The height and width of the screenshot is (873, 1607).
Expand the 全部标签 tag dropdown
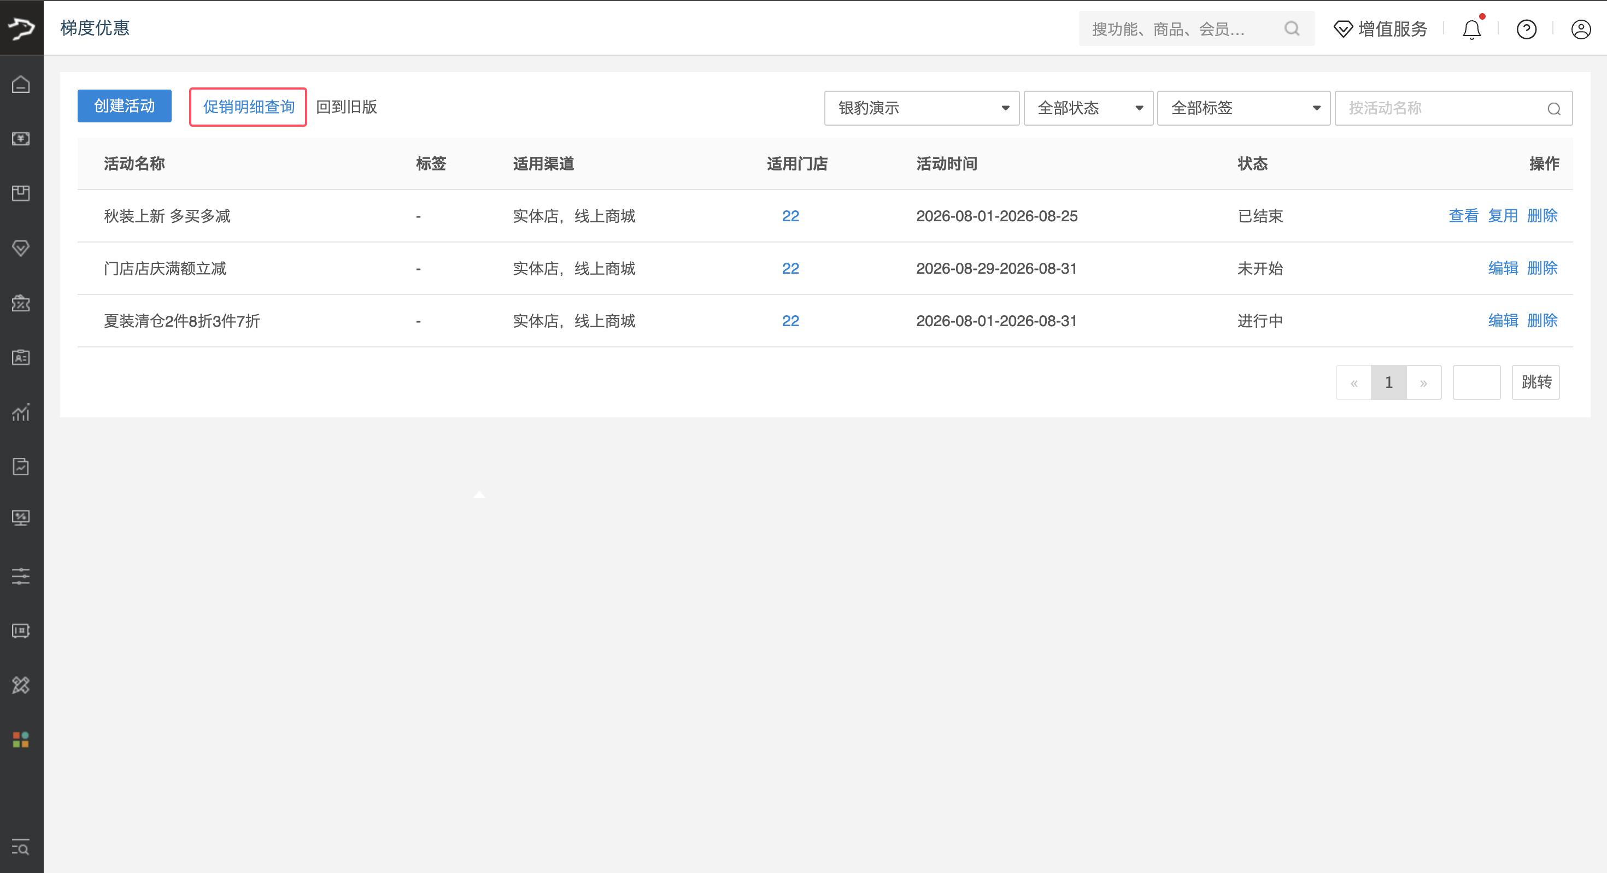pyautogui.click(x=1244, y=108)
